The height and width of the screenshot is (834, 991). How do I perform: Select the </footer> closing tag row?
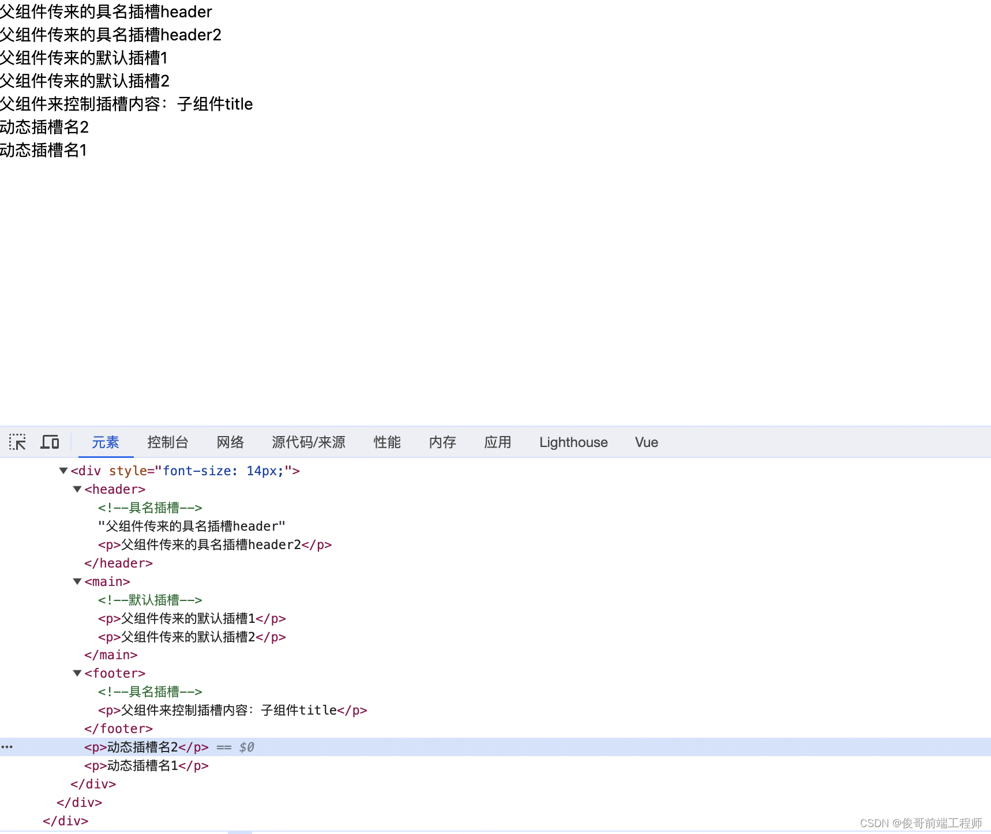(118, 728)
